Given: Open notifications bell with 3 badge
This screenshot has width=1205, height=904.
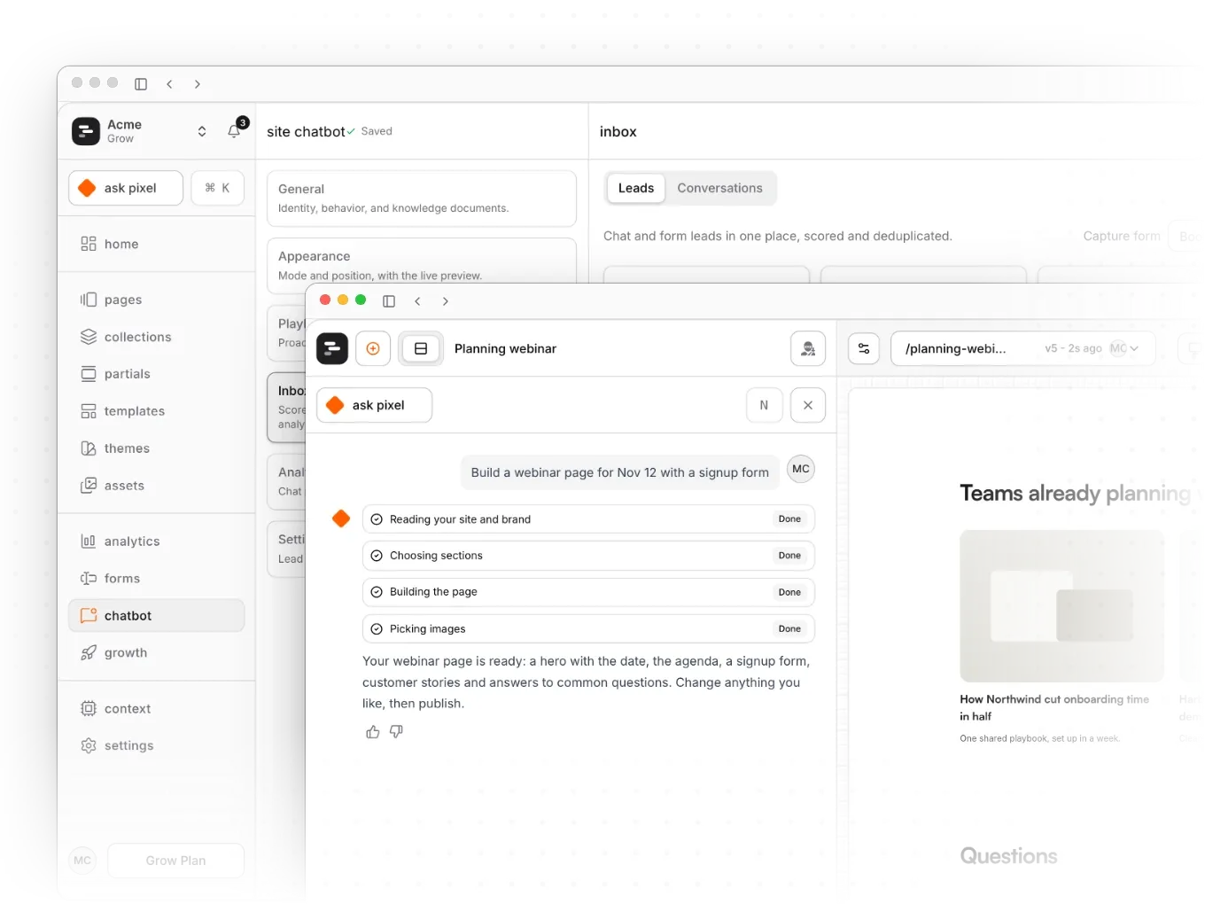Looking at the screenshot, I should pos(235,131).
